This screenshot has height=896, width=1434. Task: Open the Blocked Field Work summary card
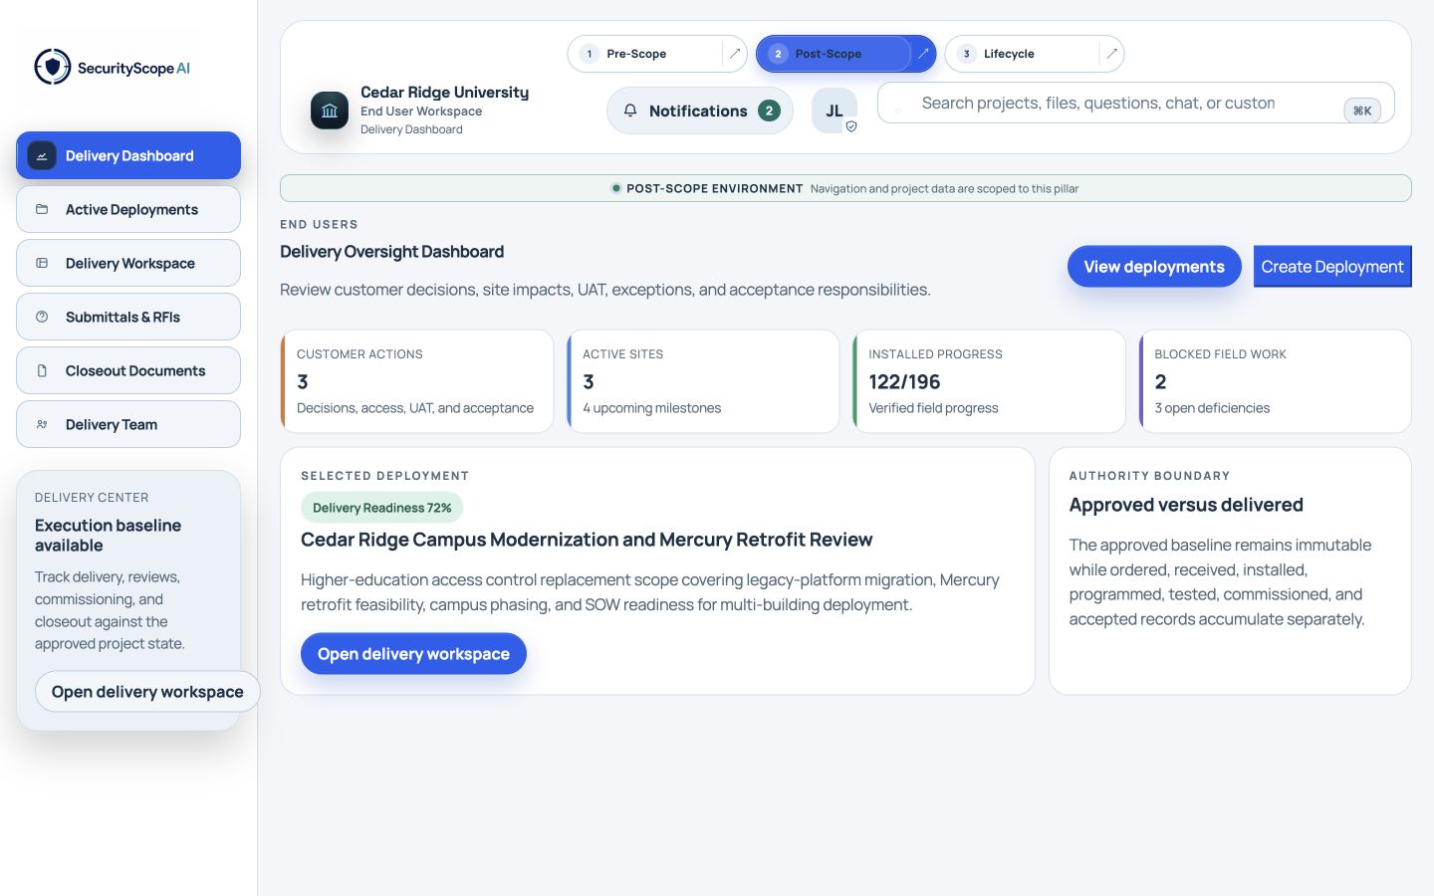tap(1275, 381)
